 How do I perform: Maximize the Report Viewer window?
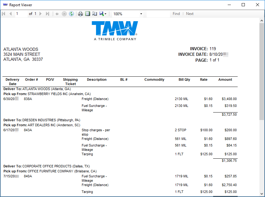click(x=243, y=5)
